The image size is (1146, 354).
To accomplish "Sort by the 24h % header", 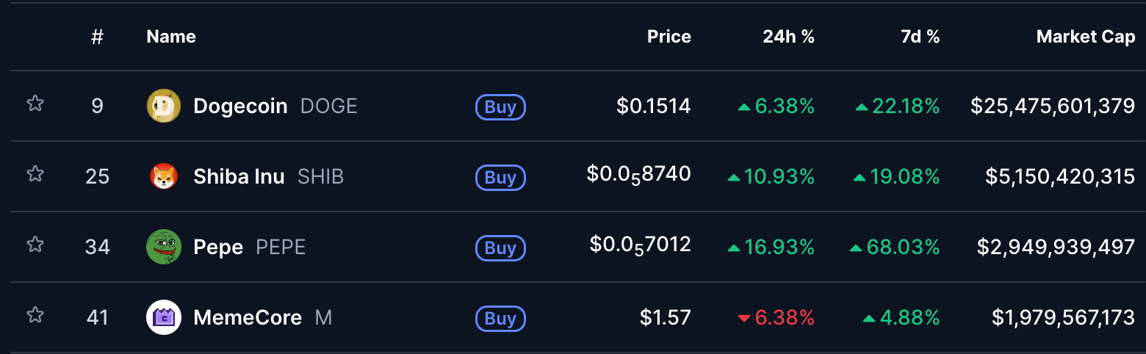I will [x=788, y=37].
